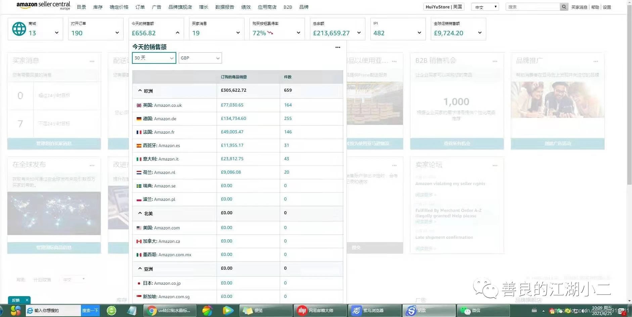Open the B2B menu
The width and height of the screenshot is (632, 317).
pos(288,7)
